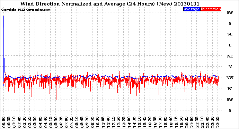239x129 pixels.
Task: Click the NW direction axis label
Action: [x=230, y=78]
